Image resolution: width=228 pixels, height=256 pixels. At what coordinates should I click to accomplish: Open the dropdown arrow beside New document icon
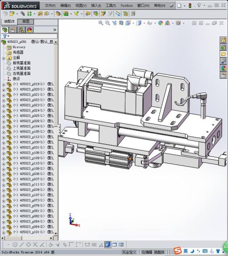[x=185, y=6]
